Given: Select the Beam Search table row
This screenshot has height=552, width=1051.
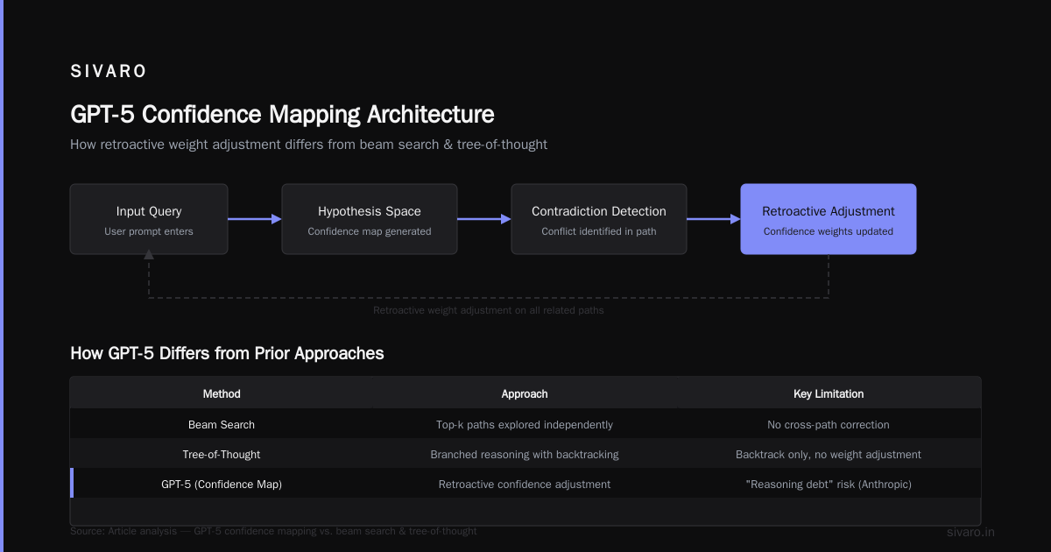Looking at the screenshot, I should point(525,424).
